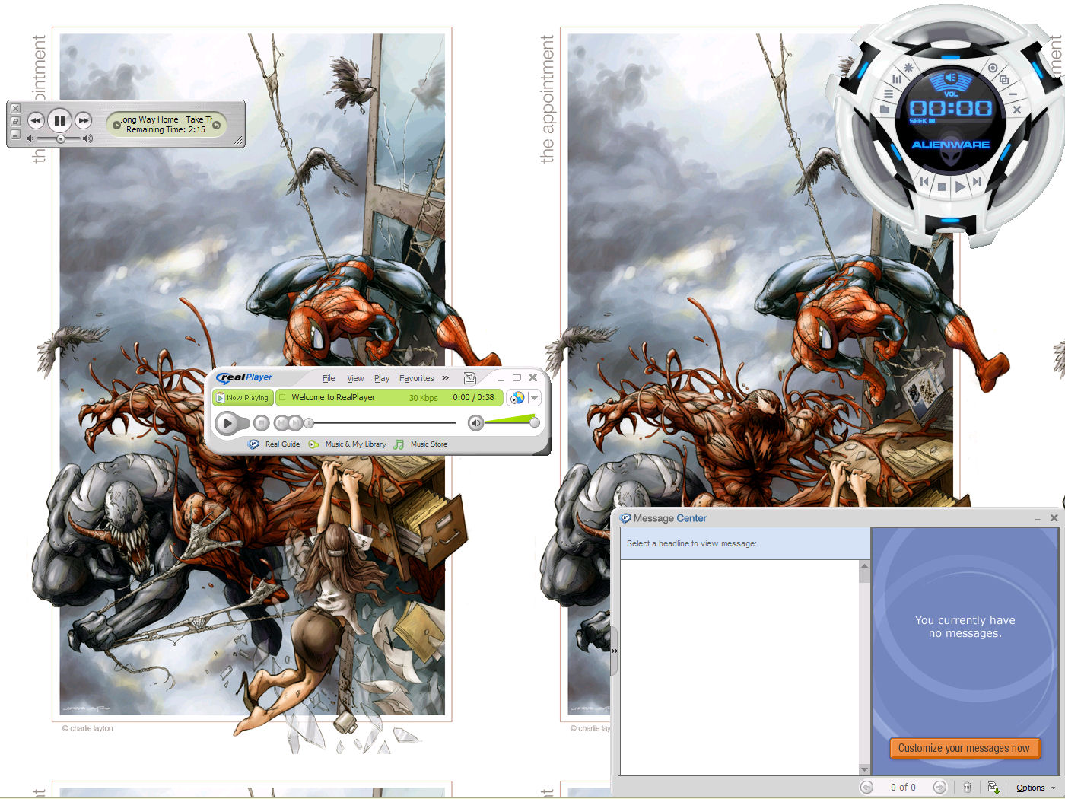Viewport: 1065px width, 799px height.
Task: Click the RealPlayer theater mode icon
Action: [x=470, y=378]
